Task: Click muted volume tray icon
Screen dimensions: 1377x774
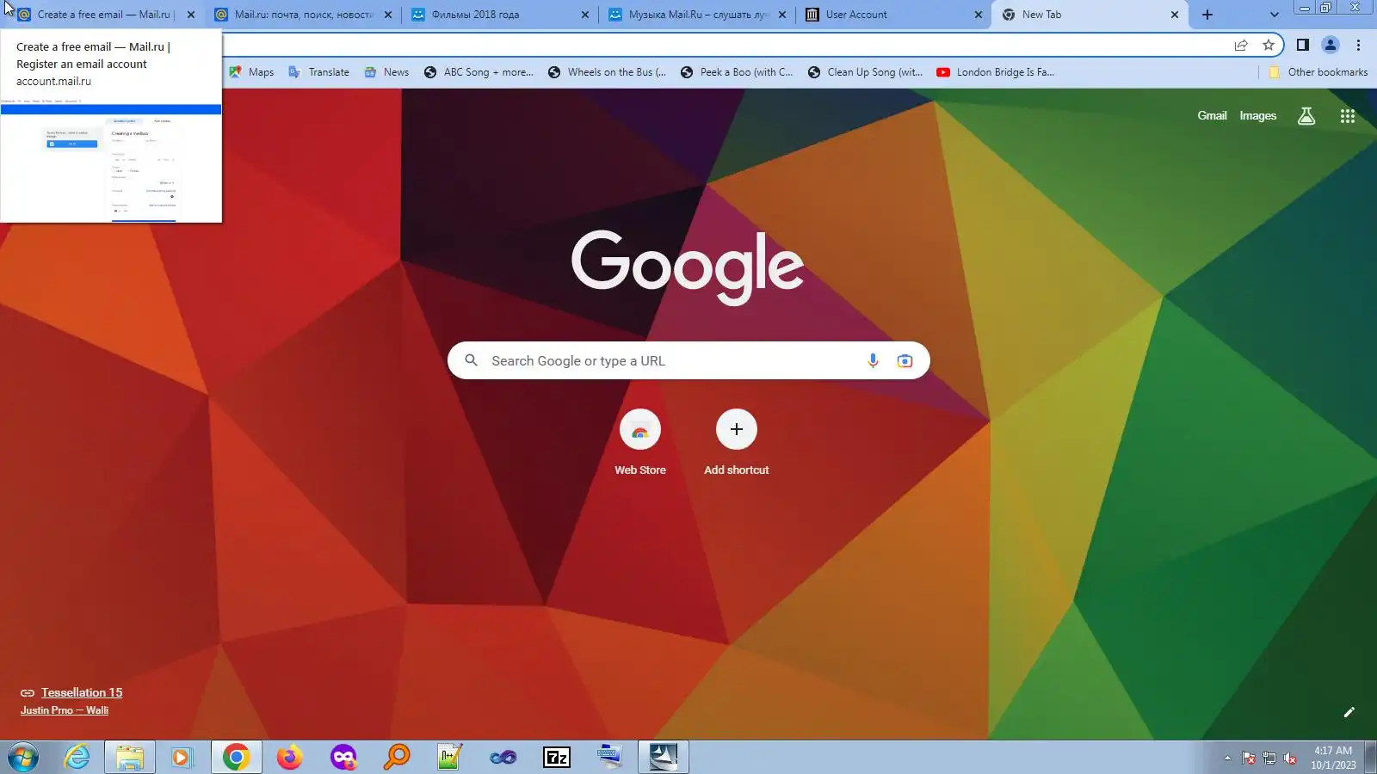Action: 1290,759
